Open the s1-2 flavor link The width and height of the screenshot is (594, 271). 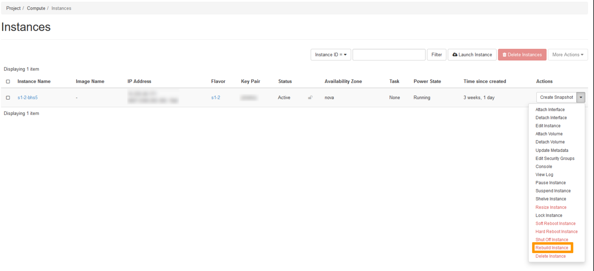pyautogui.click(x=216, y=98)
